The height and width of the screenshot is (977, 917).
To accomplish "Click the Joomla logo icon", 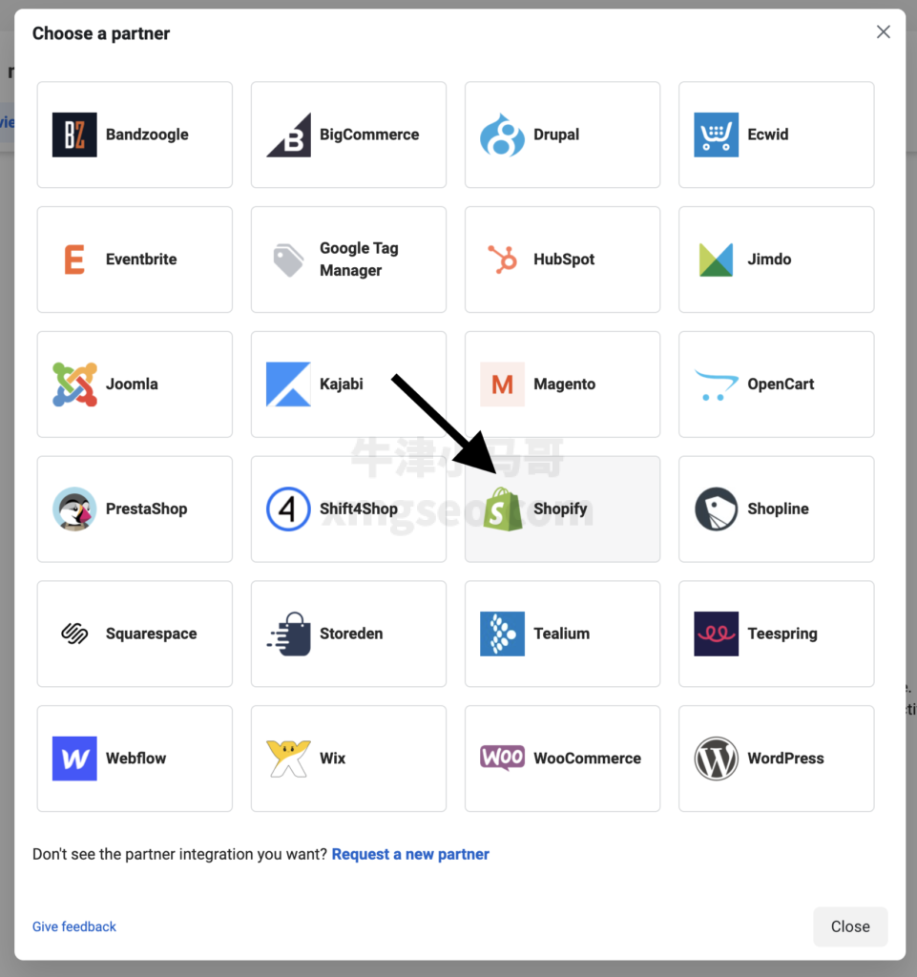I will point(74,385).
